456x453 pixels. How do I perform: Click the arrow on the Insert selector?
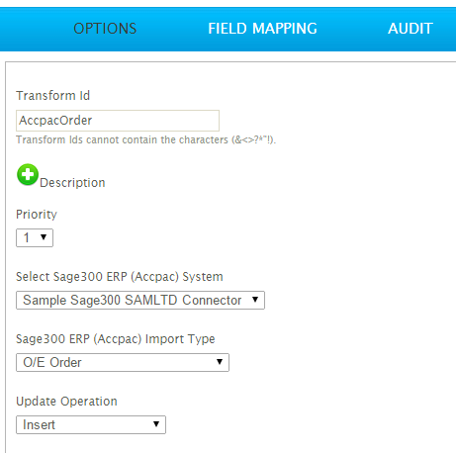coord(156,424)
